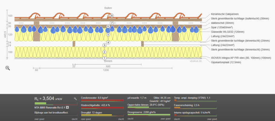The height and width of the screenshot is (121, 275).
Task: Select layer marker number 7
Action: click(112, 23)
